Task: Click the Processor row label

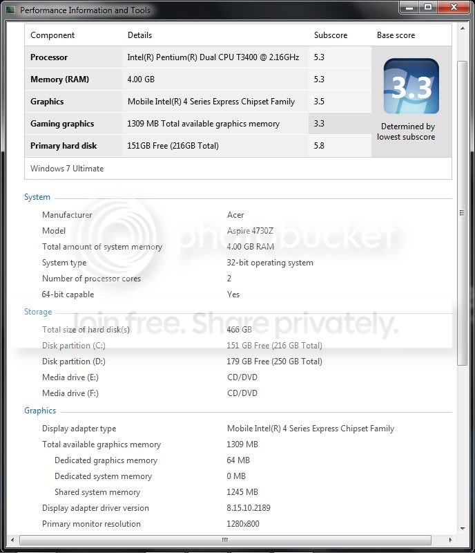Action: 49,57
